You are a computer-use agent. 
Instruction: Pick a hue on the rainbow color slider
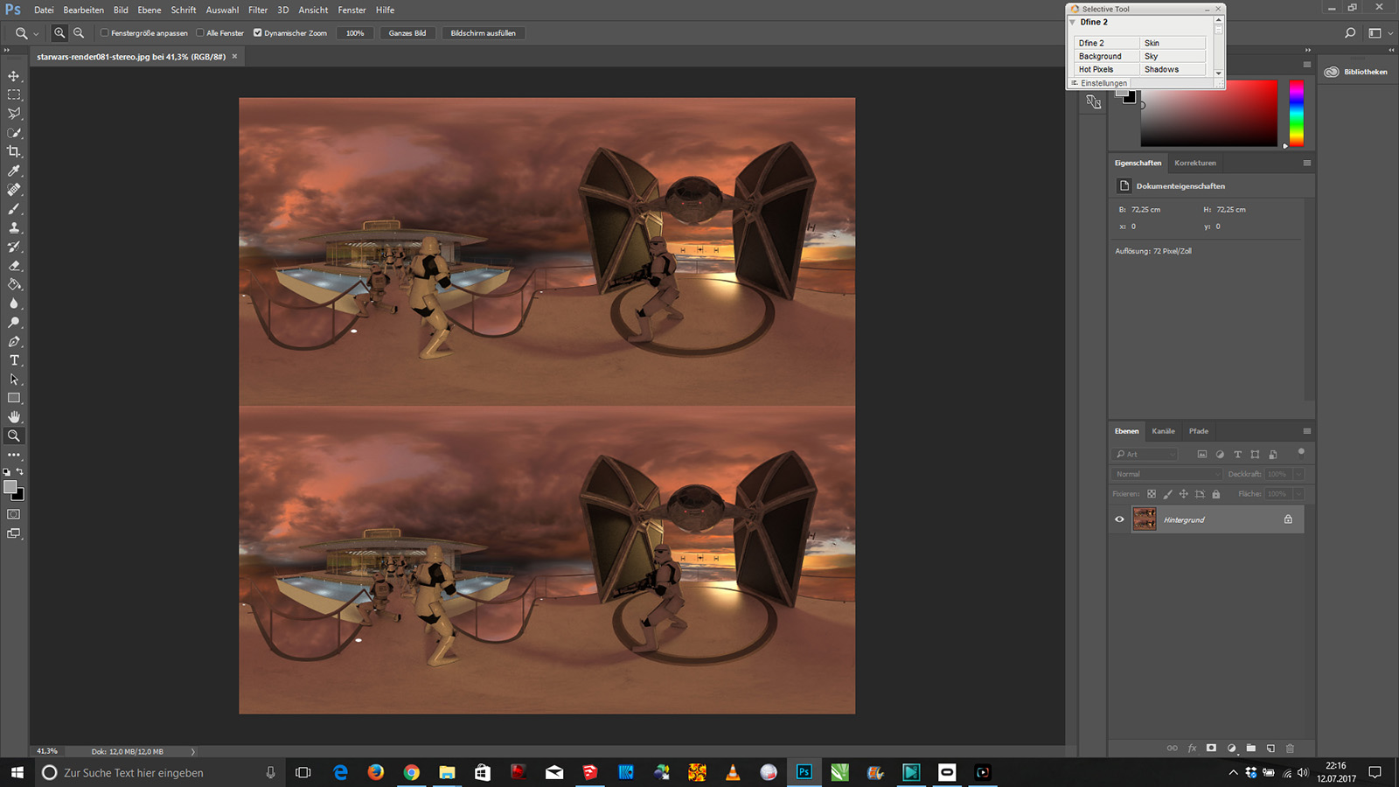pos(1297,113)
